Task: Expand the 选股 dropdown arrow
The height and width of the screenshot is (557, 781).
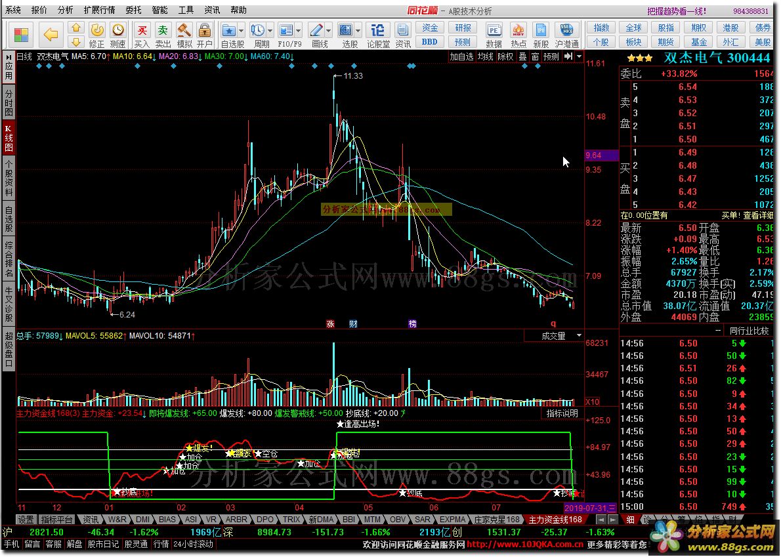Action: pos(358,30)
